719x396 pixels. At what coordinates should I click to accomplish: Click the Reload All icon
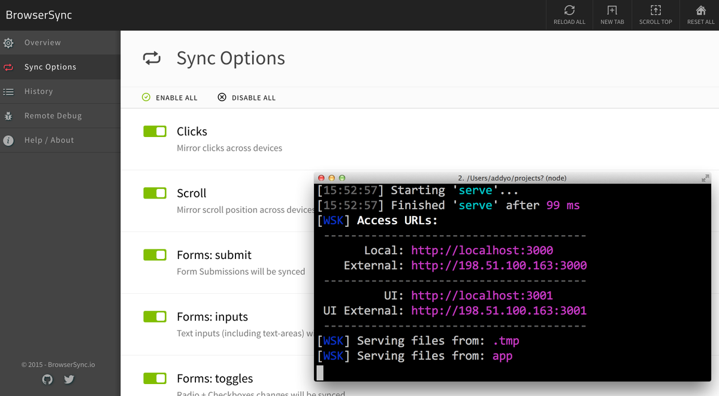pos(569,10)
